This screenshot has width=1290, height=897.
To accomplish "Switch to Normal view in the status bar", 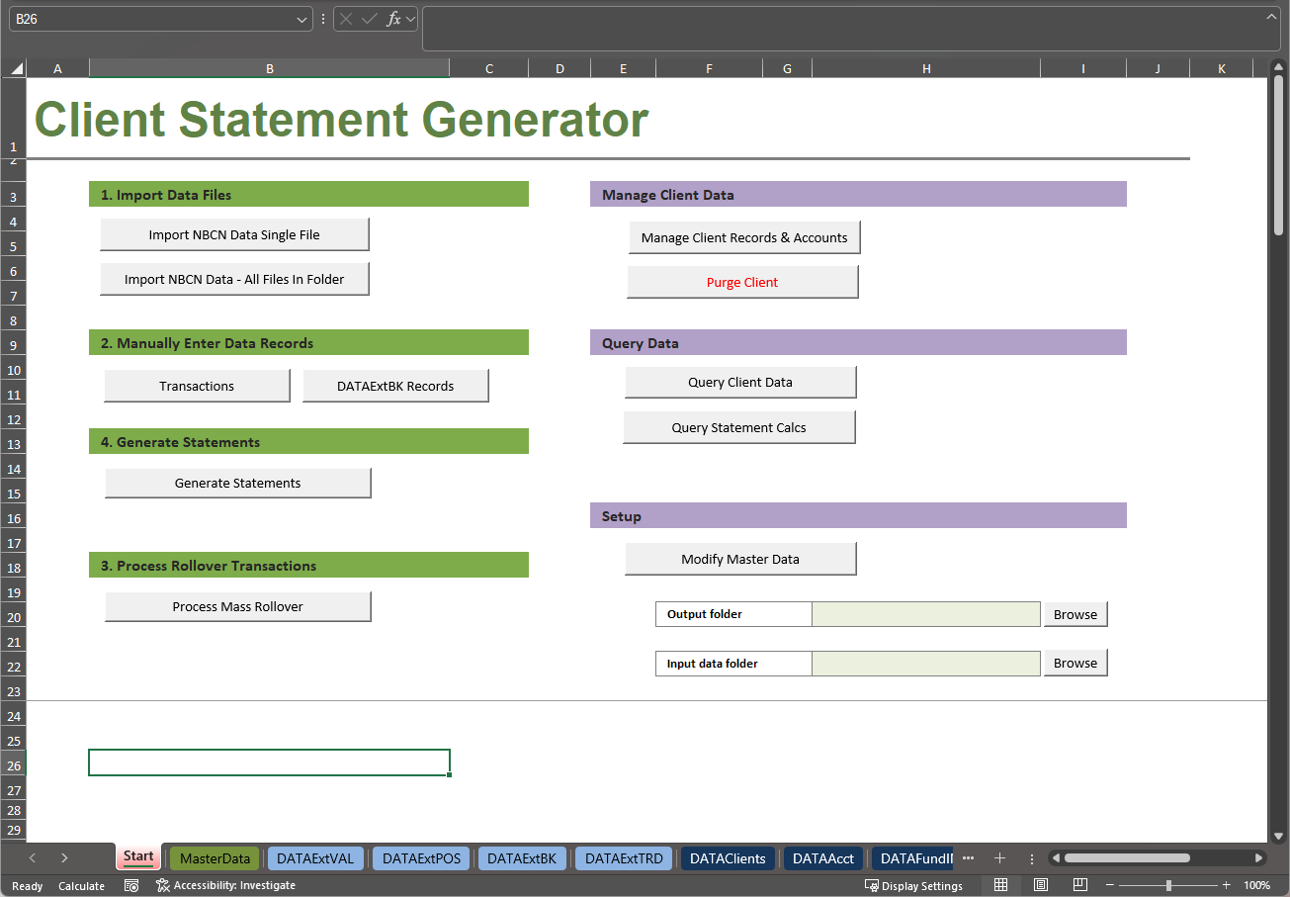I will 1000,884.
